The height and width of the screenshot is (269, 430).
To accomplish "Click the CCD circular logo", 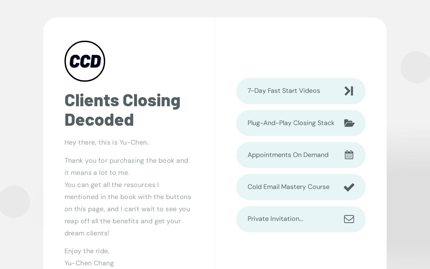I will (85, 61).
